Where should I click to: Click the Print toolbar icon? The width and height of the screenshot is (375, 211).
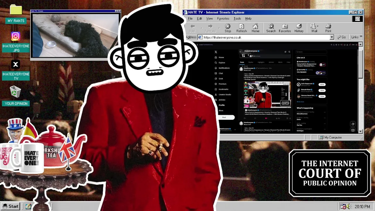coord(328,26)
